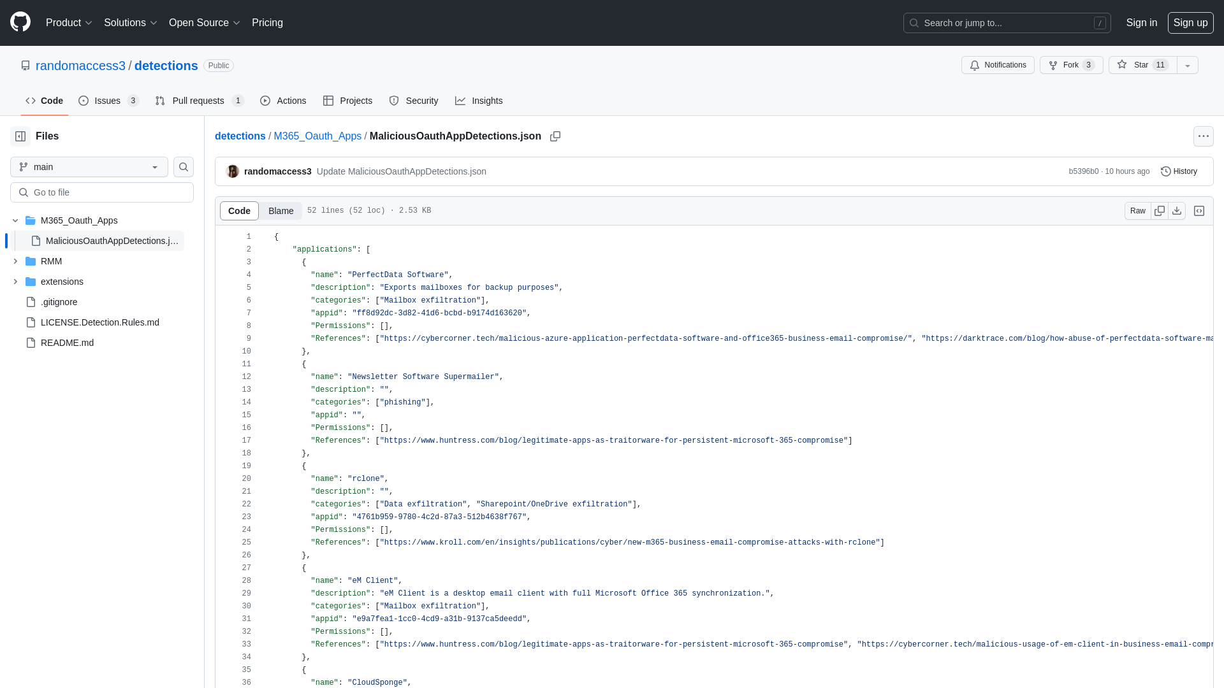Collapse the file tree side panel icon
The width and height of the screenshot is (1224, 688).
point(20,136)
